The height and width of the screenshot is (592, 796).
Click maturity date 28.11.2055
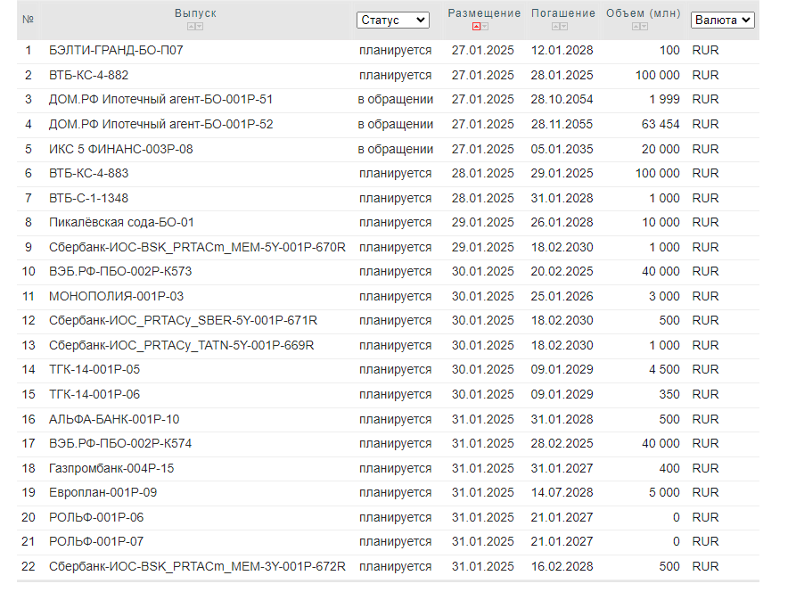tap(562, 125)
